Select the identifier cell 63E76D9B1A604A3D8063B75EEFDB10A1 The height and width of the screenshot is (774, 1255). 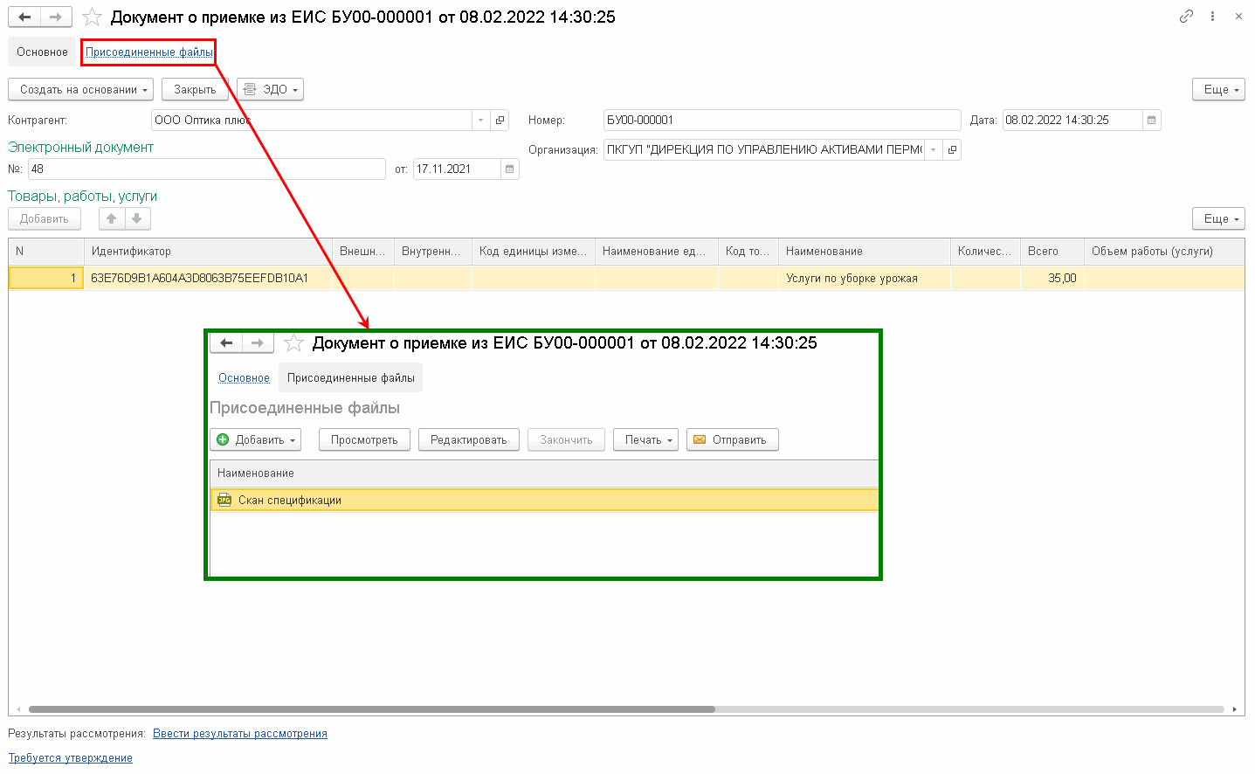point(208,278)
